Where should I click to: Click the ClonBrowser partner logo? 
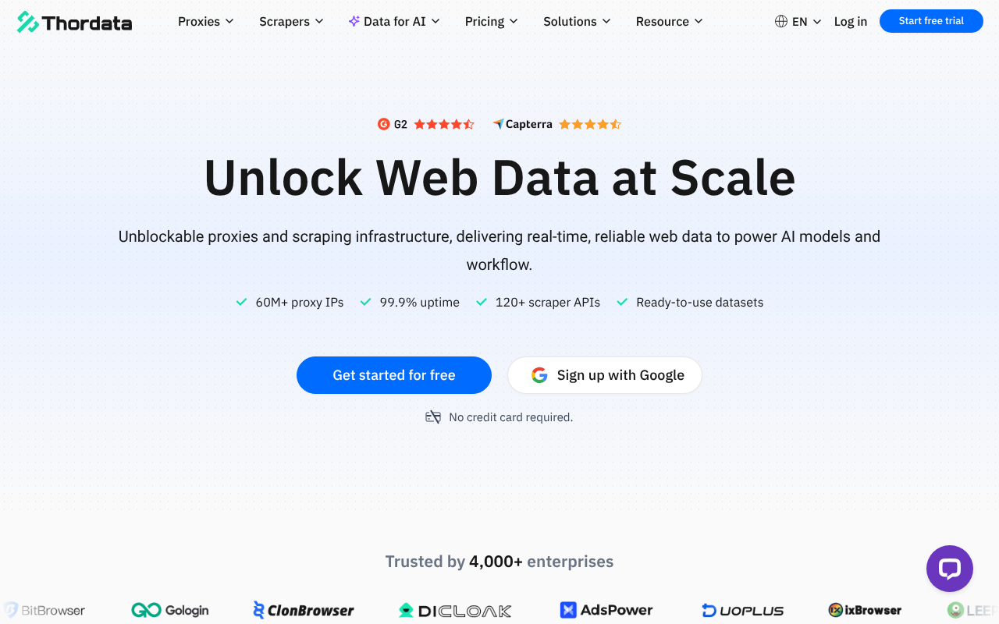(304, 609)
